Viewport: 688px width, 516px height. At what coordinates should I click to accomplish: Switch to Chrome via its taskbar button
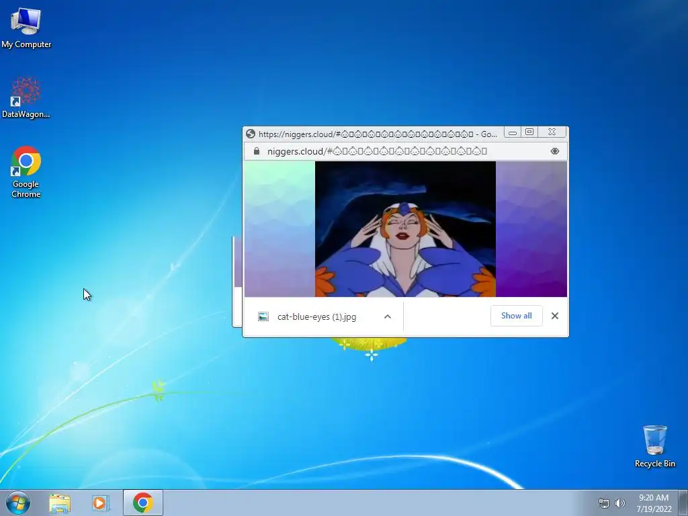[142, 503]
